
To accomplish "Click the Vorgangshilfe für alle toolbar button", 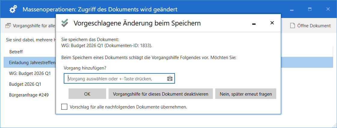I will [30, 26].
